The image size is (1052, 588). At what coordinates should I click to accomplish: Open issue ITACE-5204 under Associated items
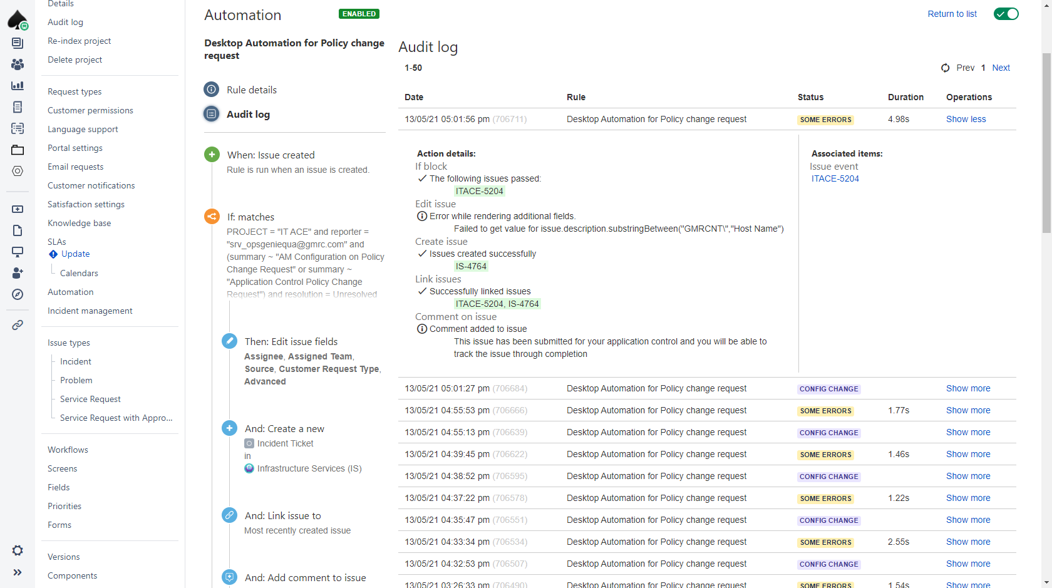pos(835,178)
